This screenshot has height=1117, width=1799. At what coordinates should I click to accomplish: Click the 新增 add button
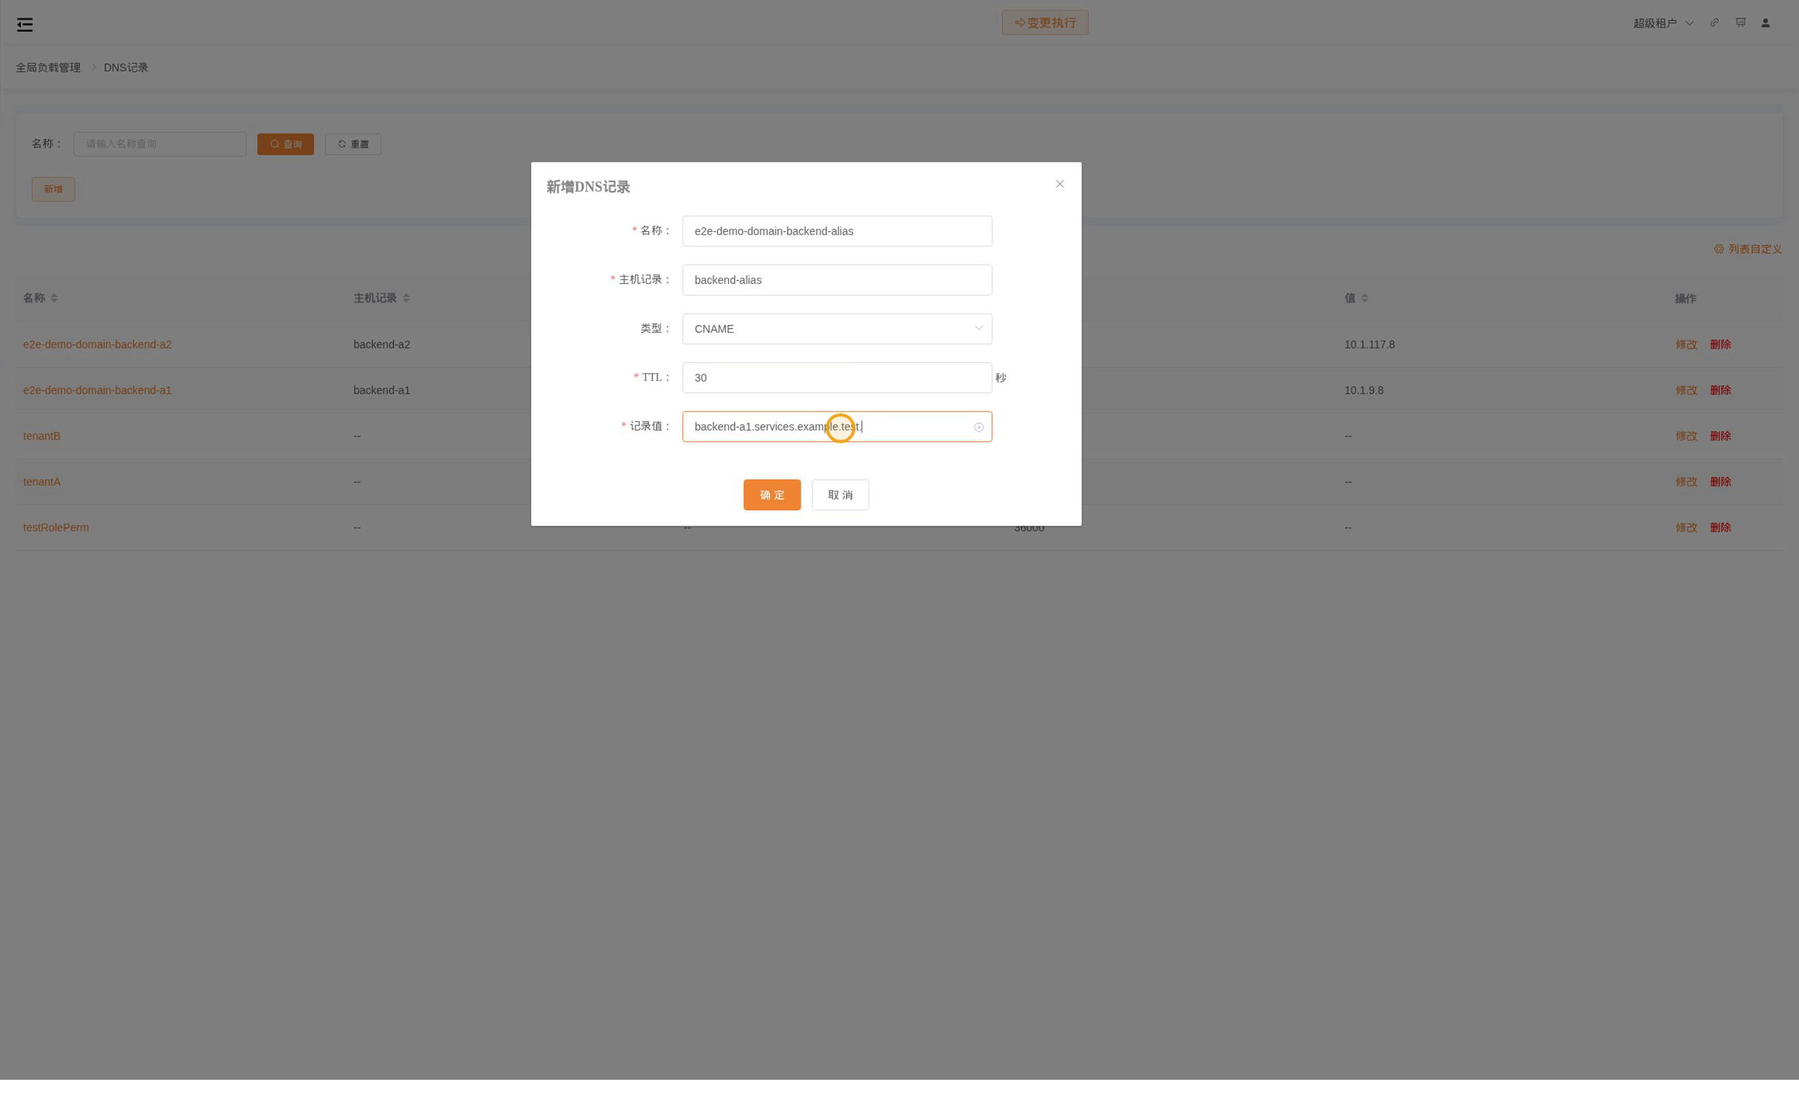pos(53,189)
